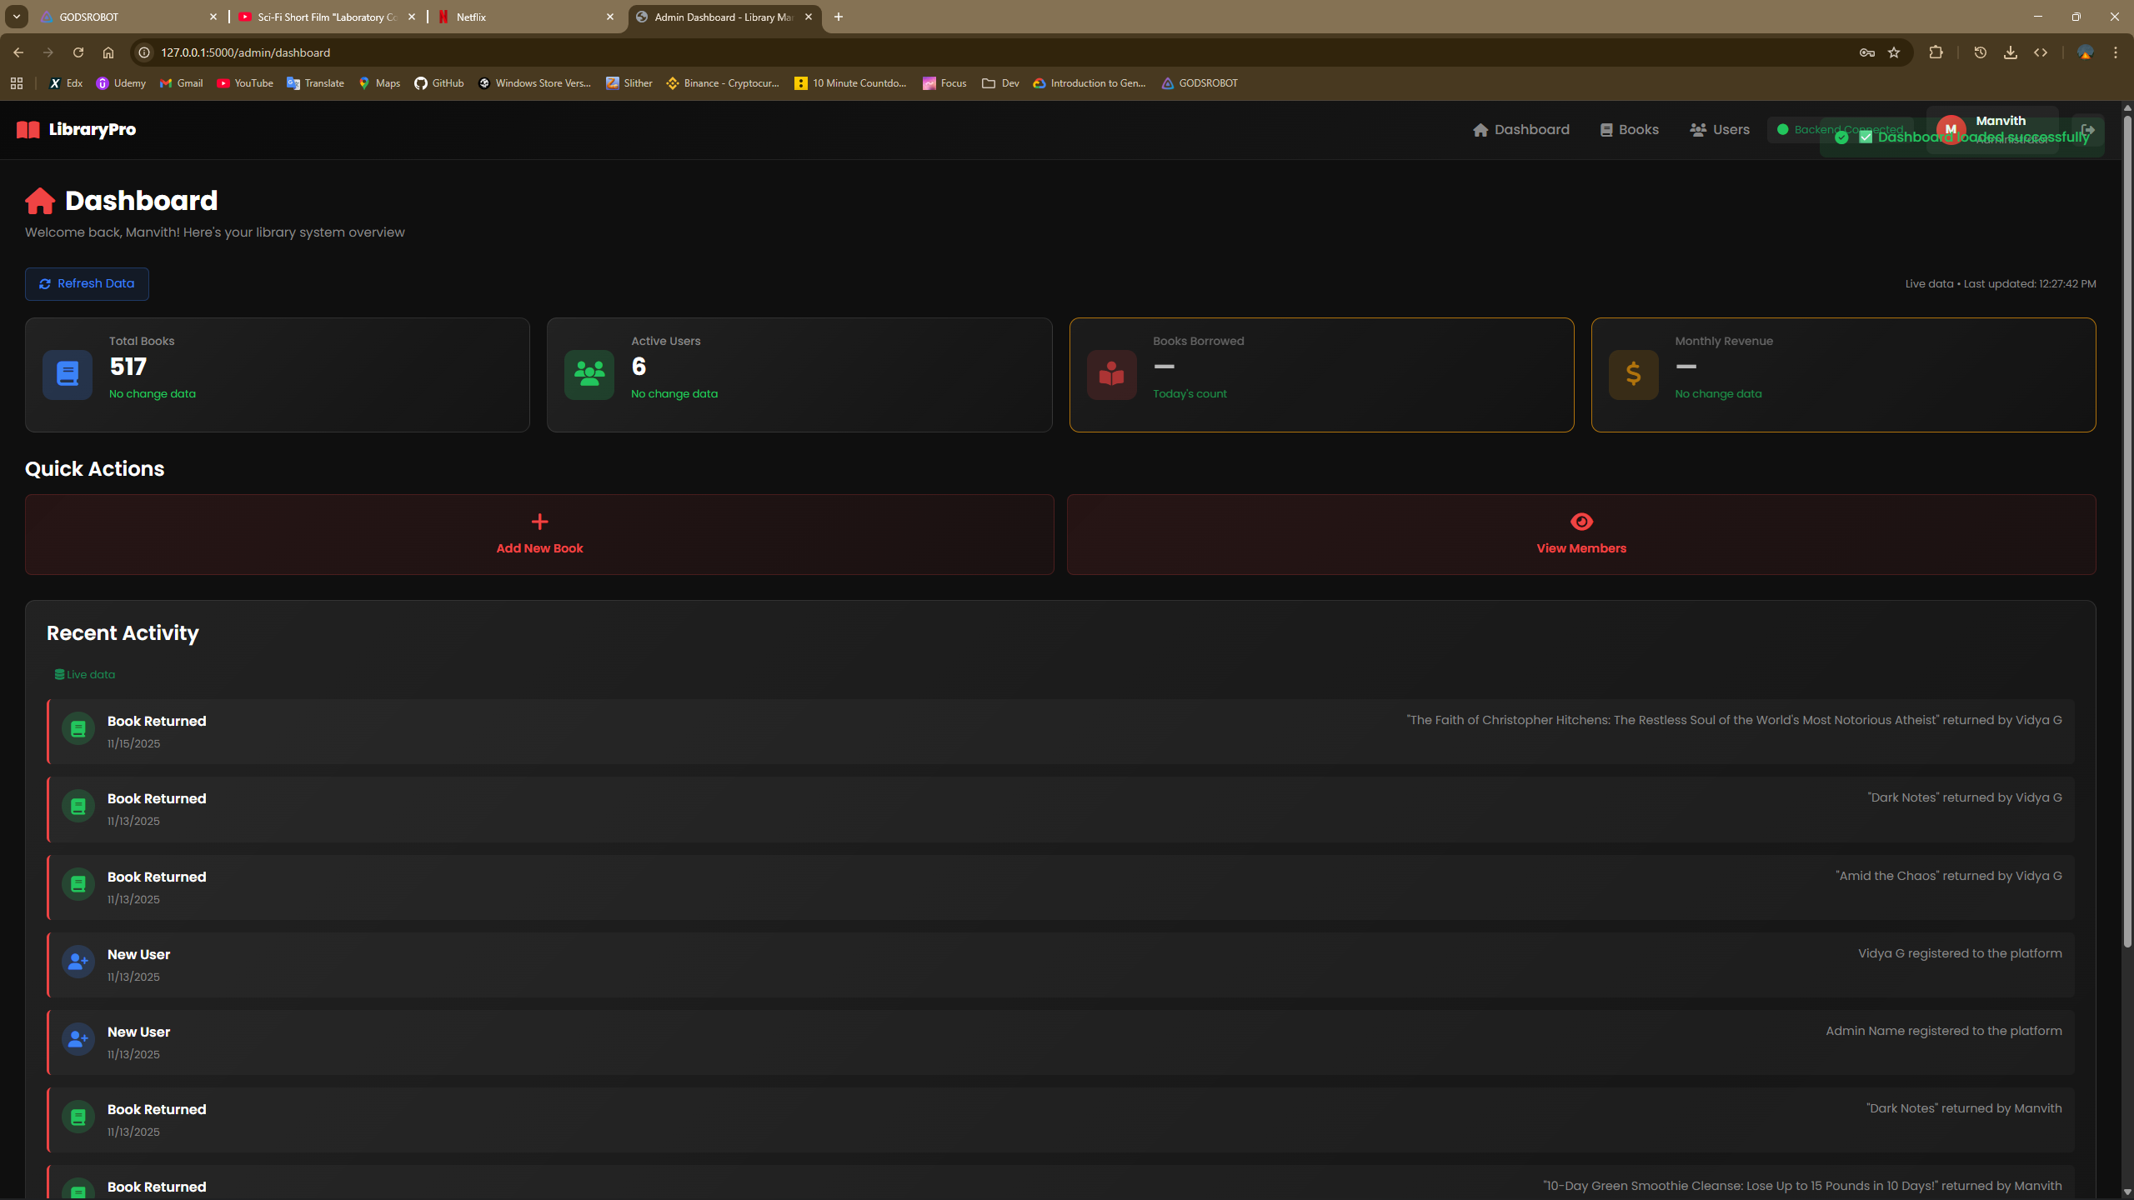Click the LibraryPro logo icon
Screen dimensions: 2134x1200
click(x=28, y=129)
